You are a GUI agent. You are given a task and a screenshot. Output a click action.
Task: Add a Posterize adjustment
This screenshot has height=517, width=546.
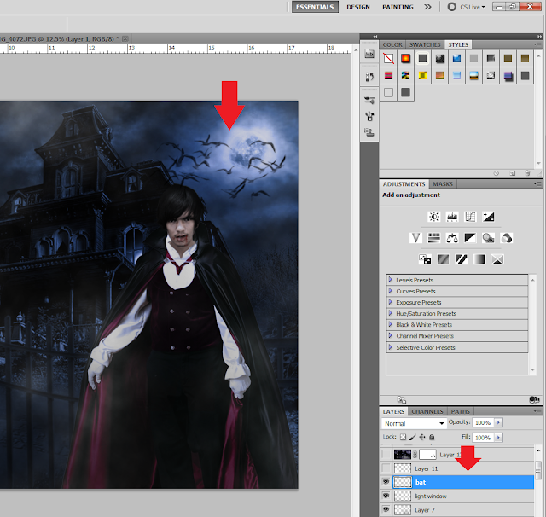point(443,259)
